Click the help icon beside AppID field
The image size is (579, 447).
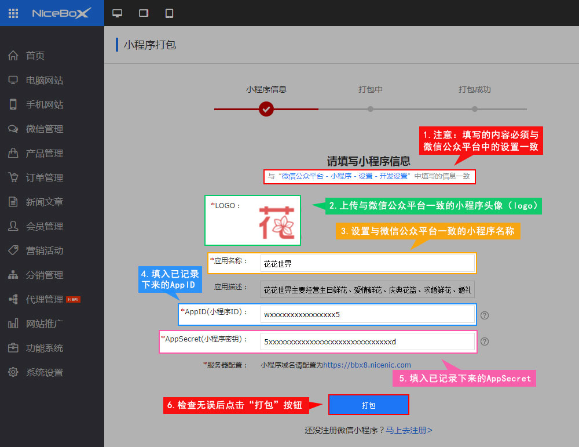click(x=485, y=315)
